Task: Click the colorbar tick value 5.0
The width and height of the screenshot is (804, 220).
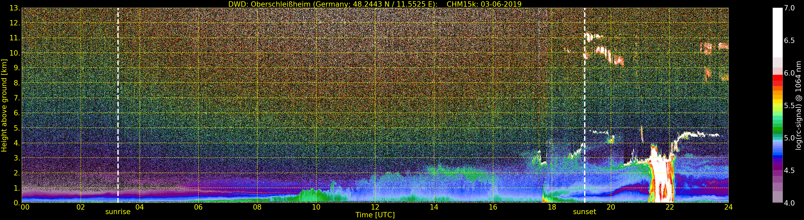Action: click(x=789, y=138)
